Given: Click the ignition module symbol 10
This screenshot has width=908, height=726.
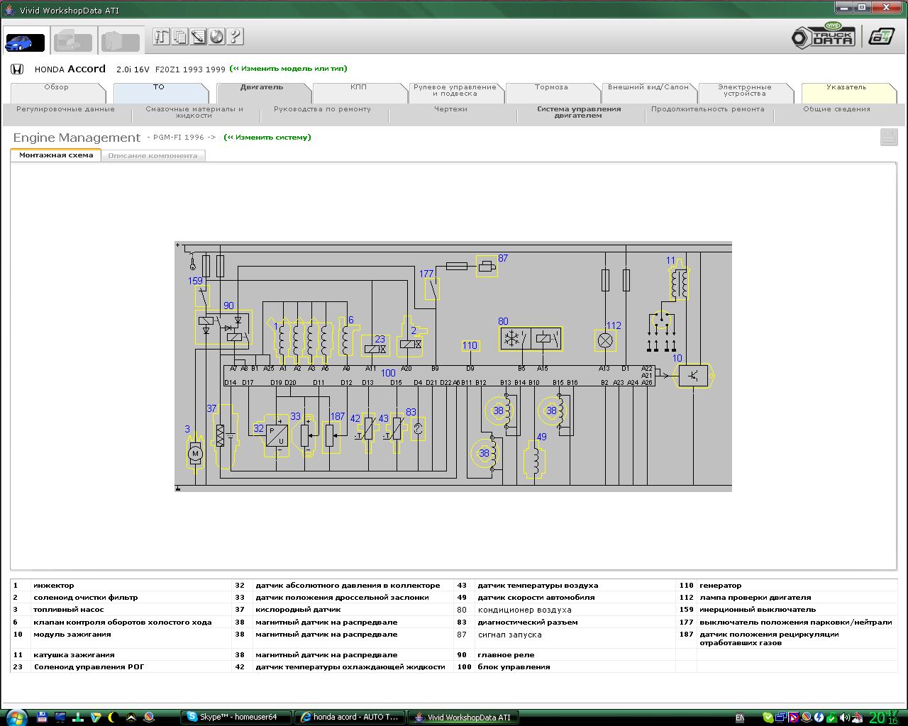Looking at the screenshot, I should (x=693, y=376).
